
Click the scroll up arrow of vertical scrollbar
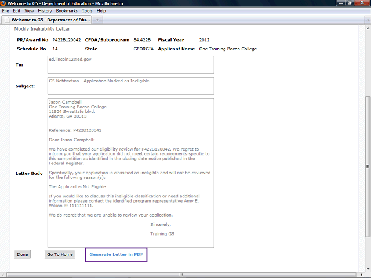pyautogui.click(x=368, y=28)
